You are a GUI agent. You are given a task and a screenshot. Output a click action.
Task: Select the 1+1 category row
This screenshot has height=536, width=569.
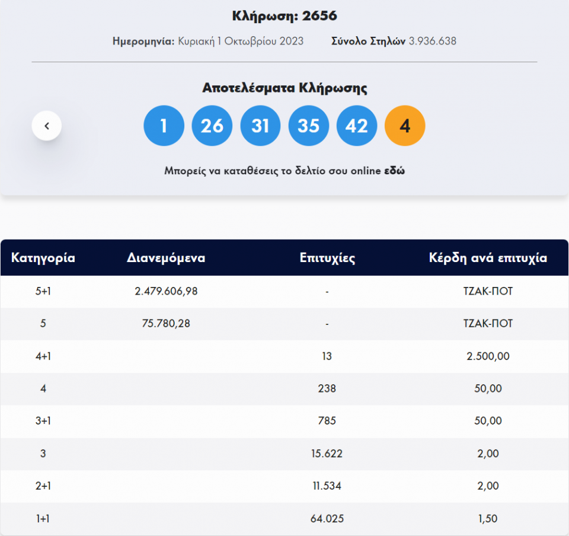coord(43,519)
